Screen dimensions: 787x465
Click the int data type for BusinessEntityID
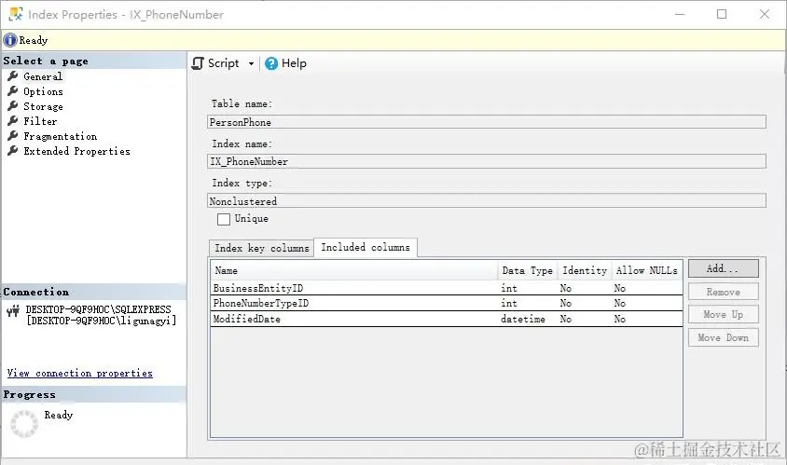(x=509, y=288)
